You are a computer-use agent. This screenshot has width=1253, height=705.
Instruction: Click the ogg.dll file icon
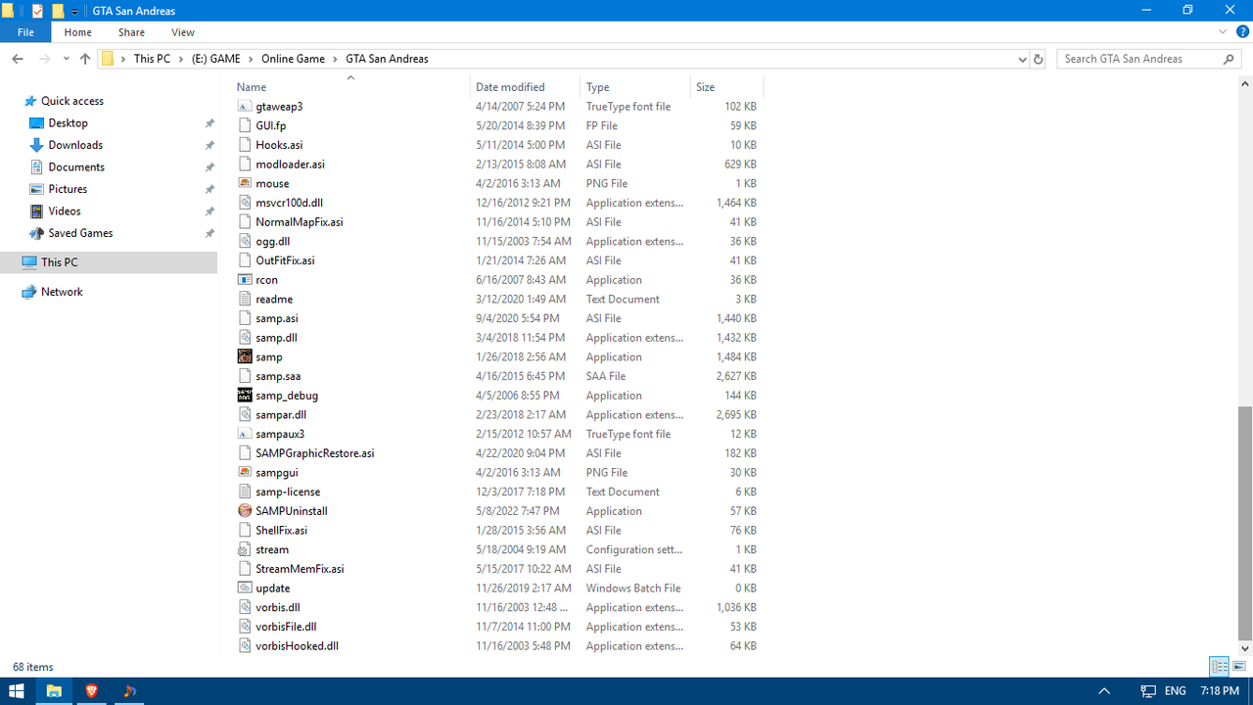pos(245,241)
